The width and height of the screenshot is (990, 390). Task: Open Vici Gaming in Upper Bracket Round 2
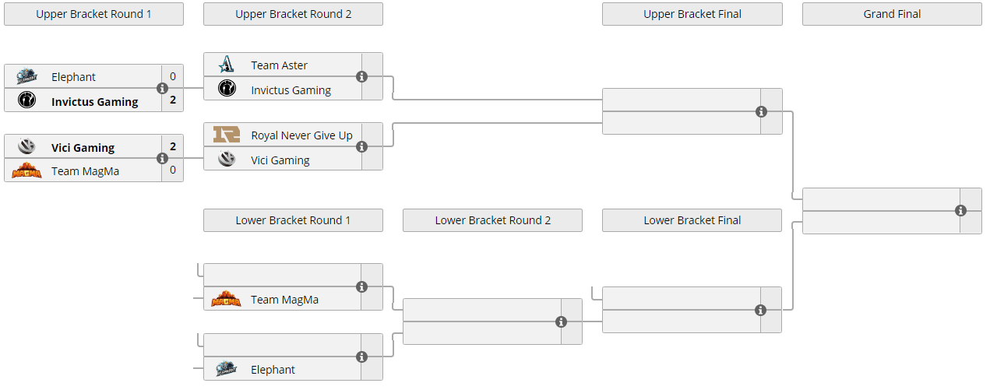[280, 160]
